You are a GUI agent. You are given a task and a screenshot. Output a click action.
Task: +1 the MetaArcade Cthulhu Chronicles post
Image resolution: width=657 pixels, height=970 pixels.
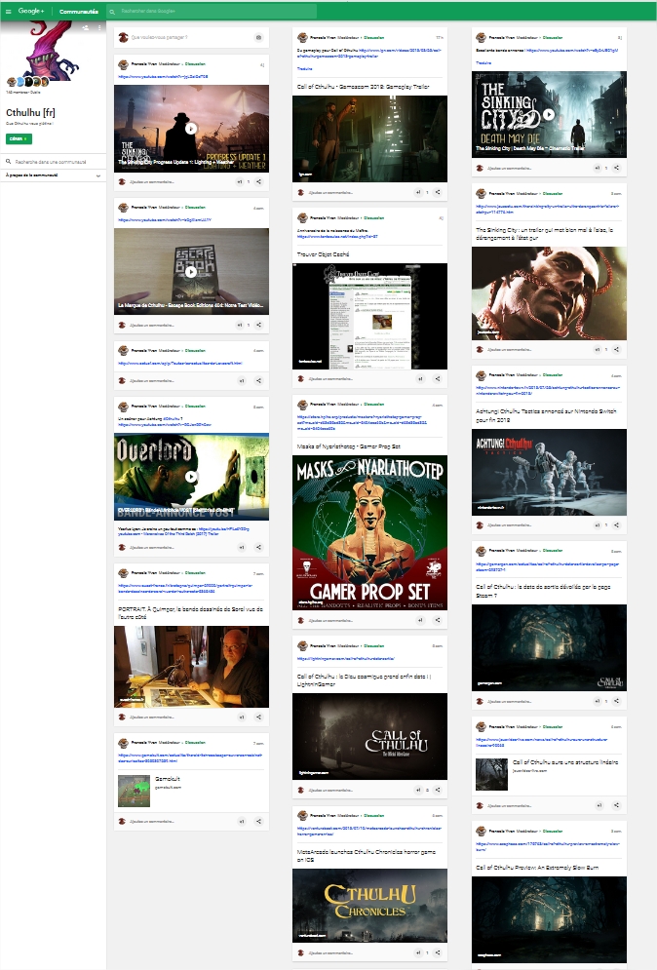pyautogui.click(x=419, y=952)
